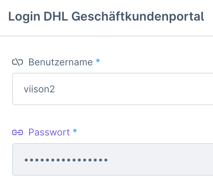
Task: Focus the Passwort input field
Action: point(113,159)
